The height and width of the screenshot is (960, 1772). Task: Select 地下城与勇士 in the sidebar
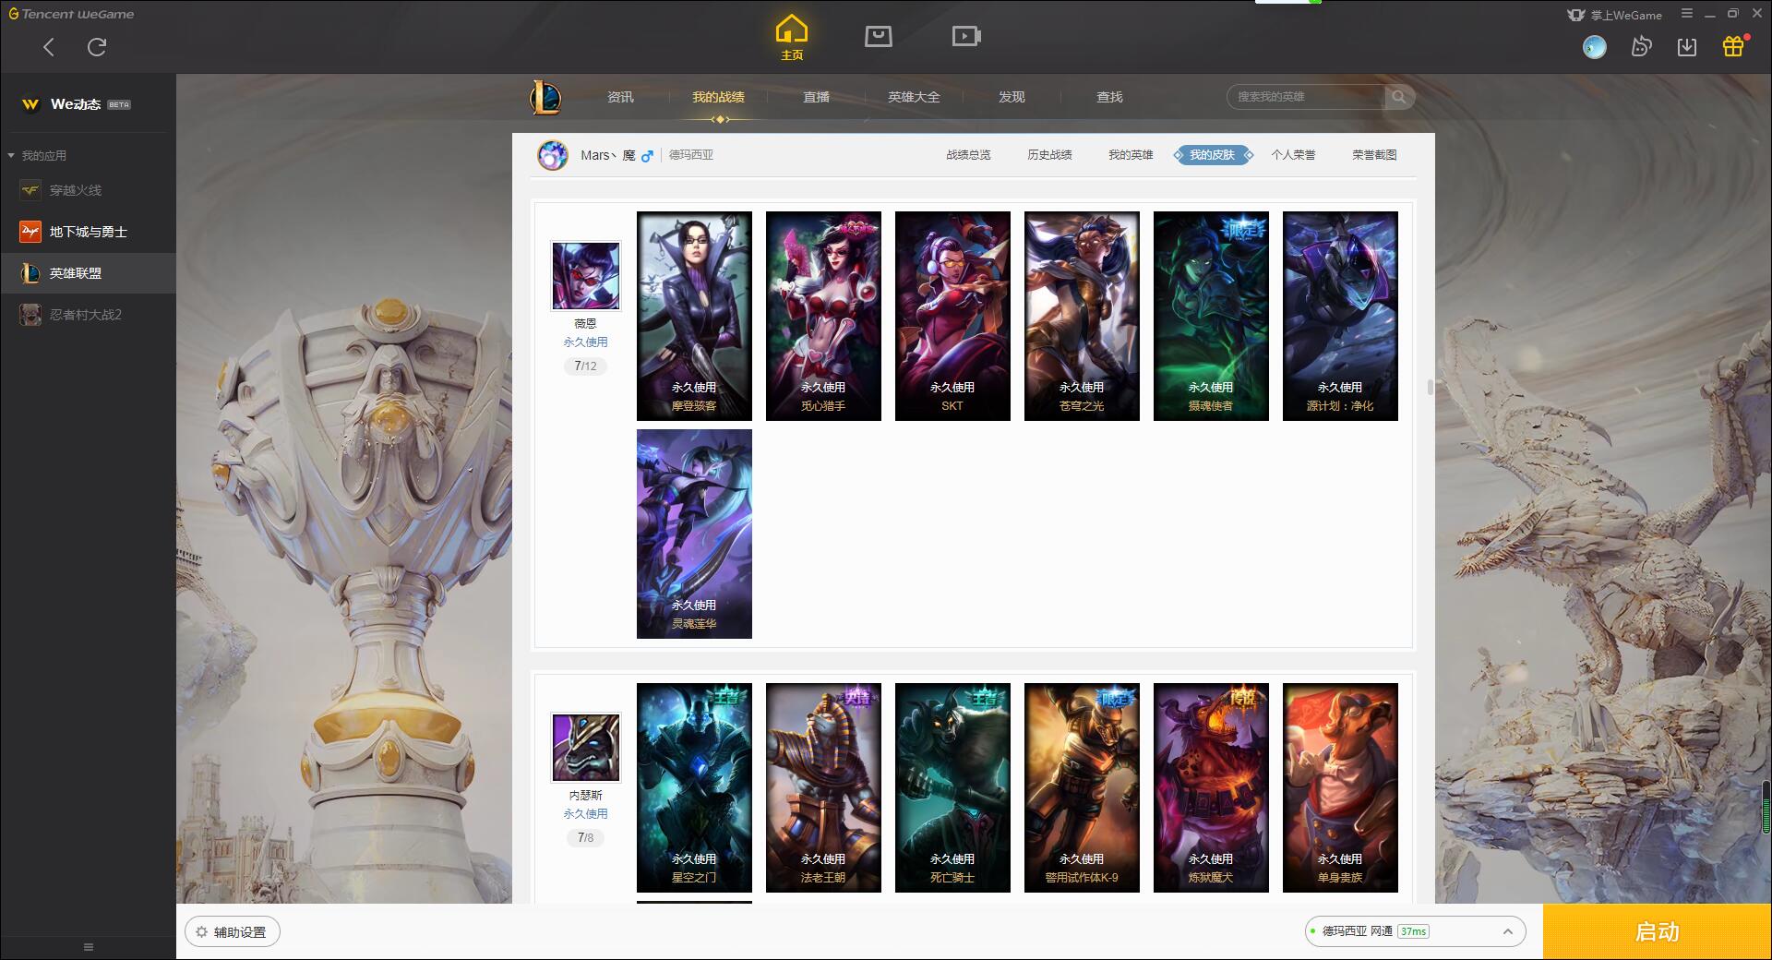point(88,232)
